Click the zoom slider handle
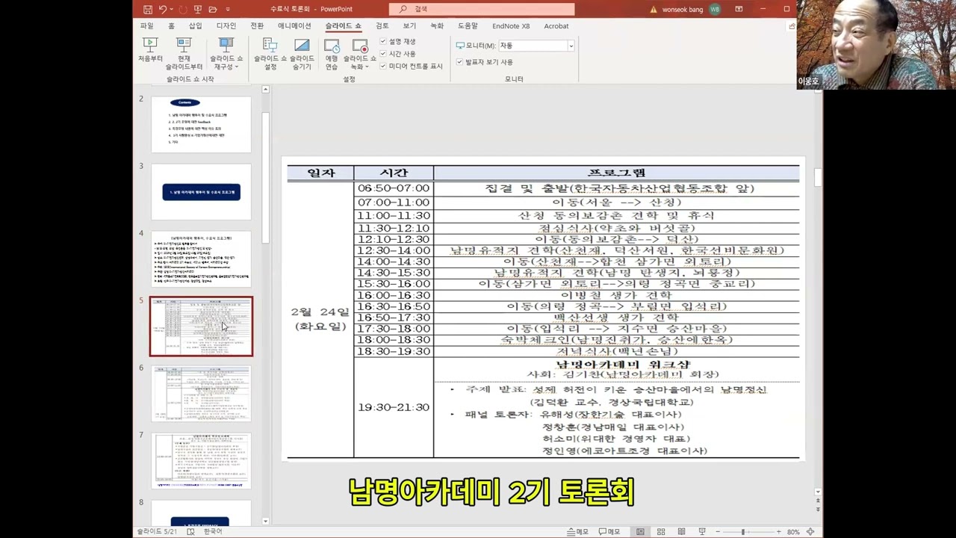This screenshot has width=956, height=538. coord(742,531)
